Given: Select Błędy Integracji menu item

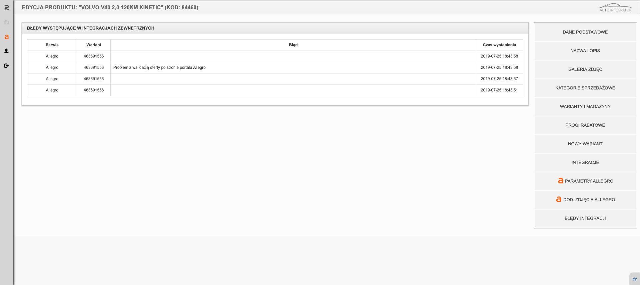Looking at the screenshot, I should (x=585, y=218).
